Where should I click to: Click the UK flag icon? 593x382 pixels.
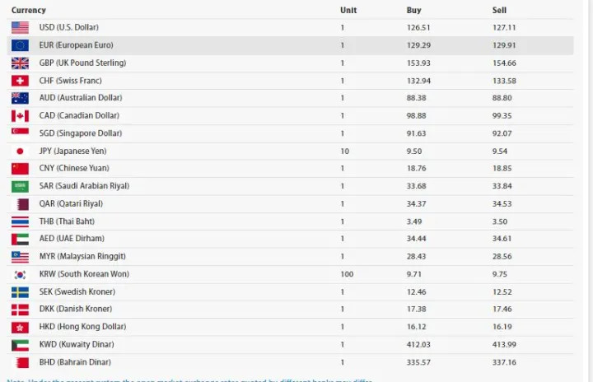coord(20,63)
